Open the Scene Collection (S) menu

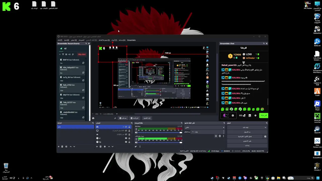click(x=104, y=40)
